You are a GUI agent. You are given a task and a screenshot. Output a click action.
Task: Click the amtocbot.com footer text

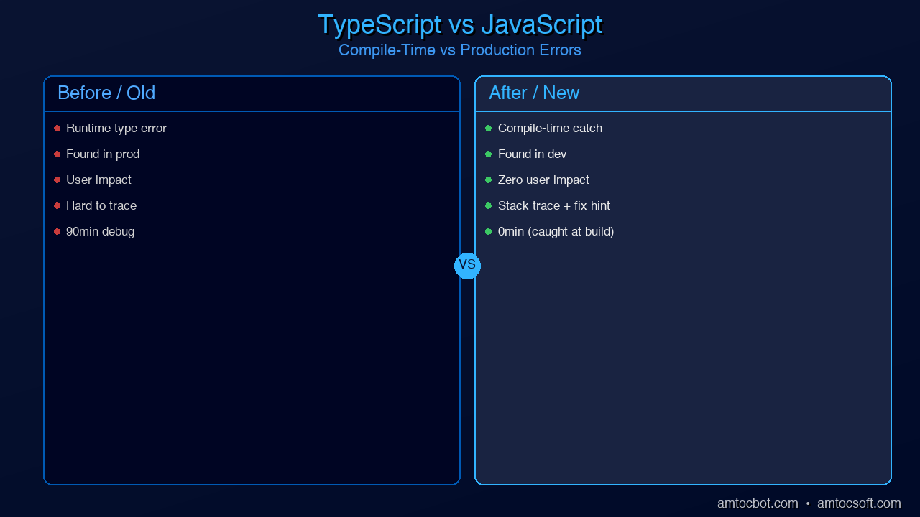click(x=758, y=503)
